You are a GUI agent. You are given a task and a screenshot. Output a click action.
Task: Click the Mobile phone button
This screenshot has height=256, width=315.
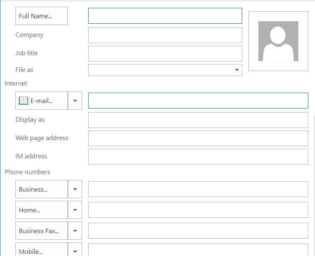pyautogui.click(x=41, y=251)
